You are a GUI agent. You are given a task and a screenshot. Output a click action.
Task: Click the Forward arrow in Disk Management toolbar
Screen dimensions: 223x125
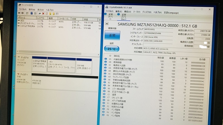(x=23, y=13)
